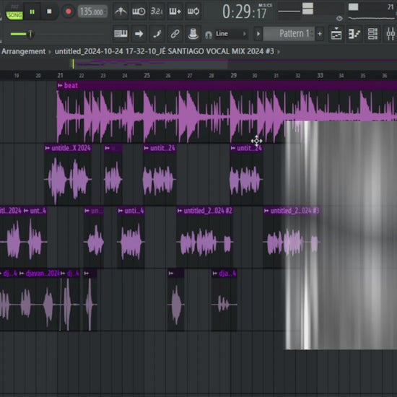Viewport: 397px width, 397px height.
Task: Open the Playlist view icon
Action: [x=336, y=34]
